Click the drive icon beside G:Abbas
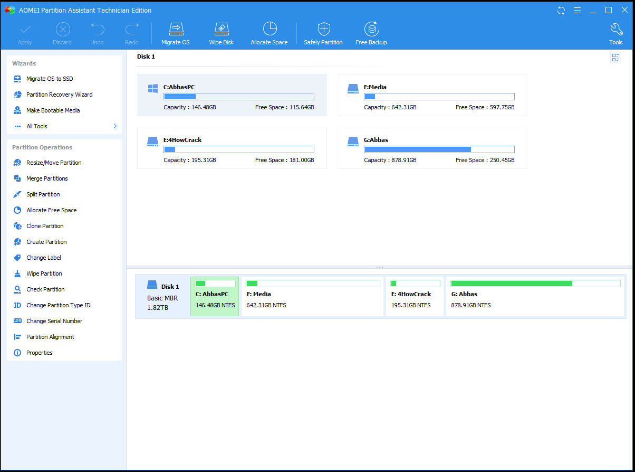 pos(353,141)
